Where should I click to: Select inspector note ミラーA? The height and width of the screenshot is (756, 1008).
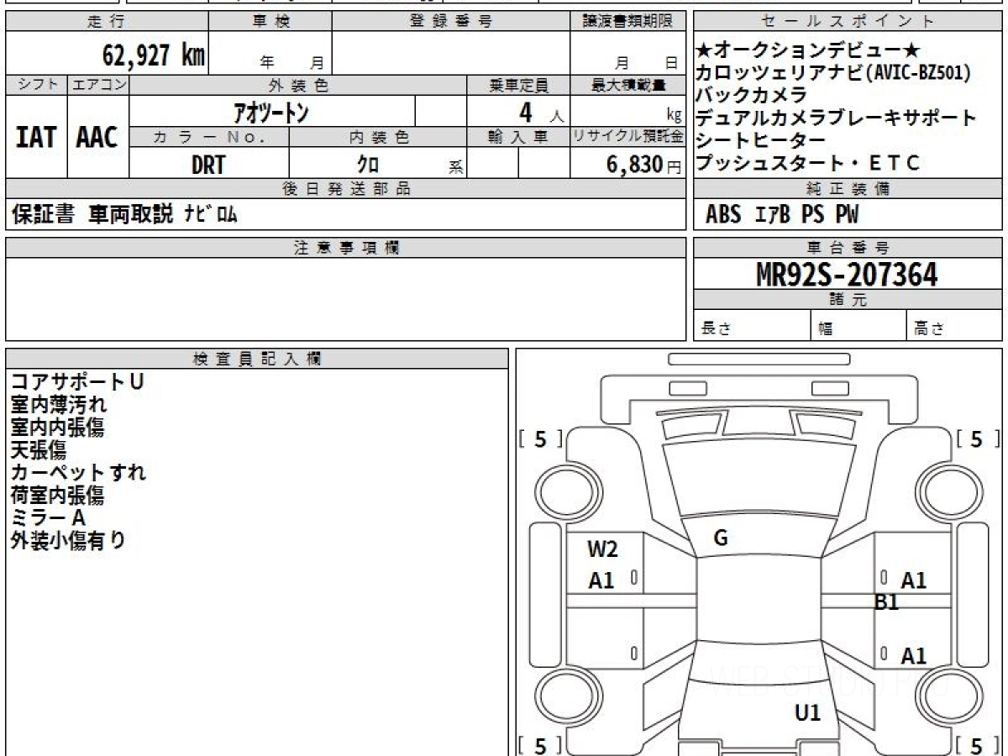pyautogui.click(x=49, y=518)
